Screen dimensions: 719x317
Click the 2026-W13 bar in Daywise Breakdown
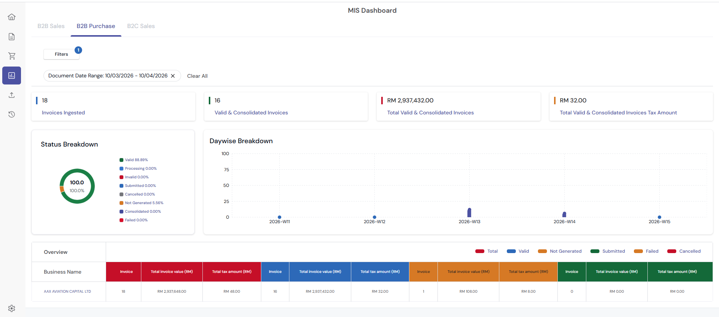click(469, 213)
